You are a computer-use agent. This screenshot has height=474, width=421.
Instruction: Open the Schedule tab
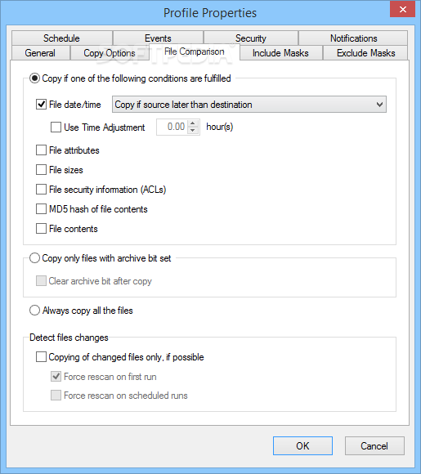point(61,38)
